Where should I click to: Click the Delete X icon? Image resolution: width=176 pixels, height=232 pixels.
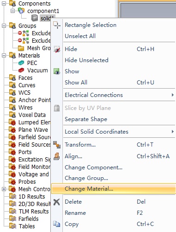57,202
